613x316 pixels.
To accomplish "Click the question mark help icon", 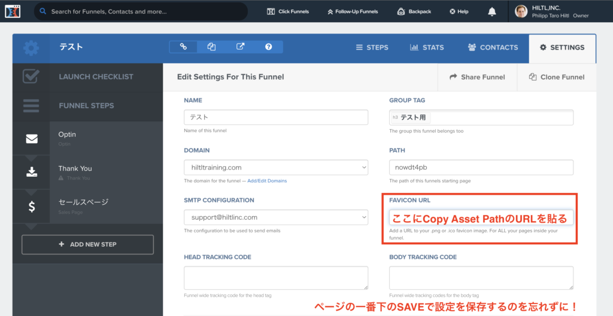I will coord(269,47).
